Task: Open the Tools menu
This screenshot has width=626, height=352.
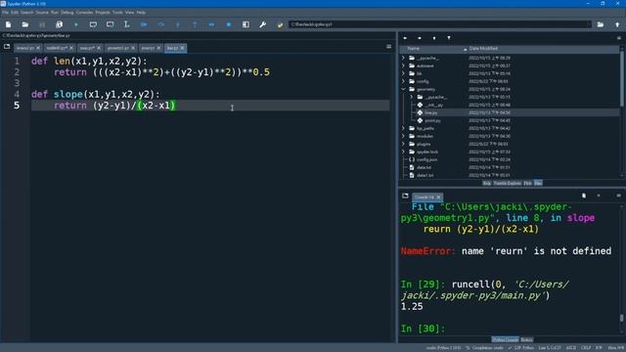Action: 117,13
